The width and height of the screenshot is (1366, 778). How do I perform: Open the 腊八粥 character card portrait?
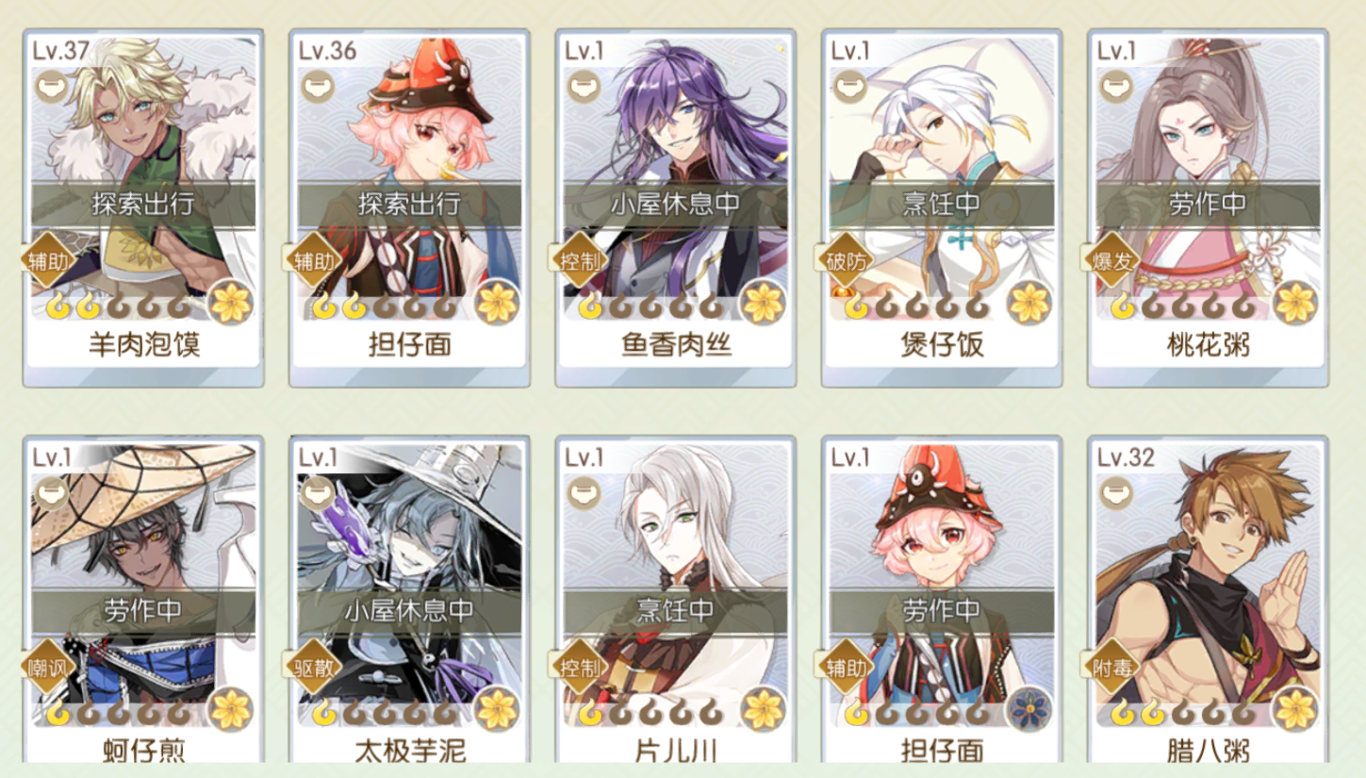(x=1208, y=575)
